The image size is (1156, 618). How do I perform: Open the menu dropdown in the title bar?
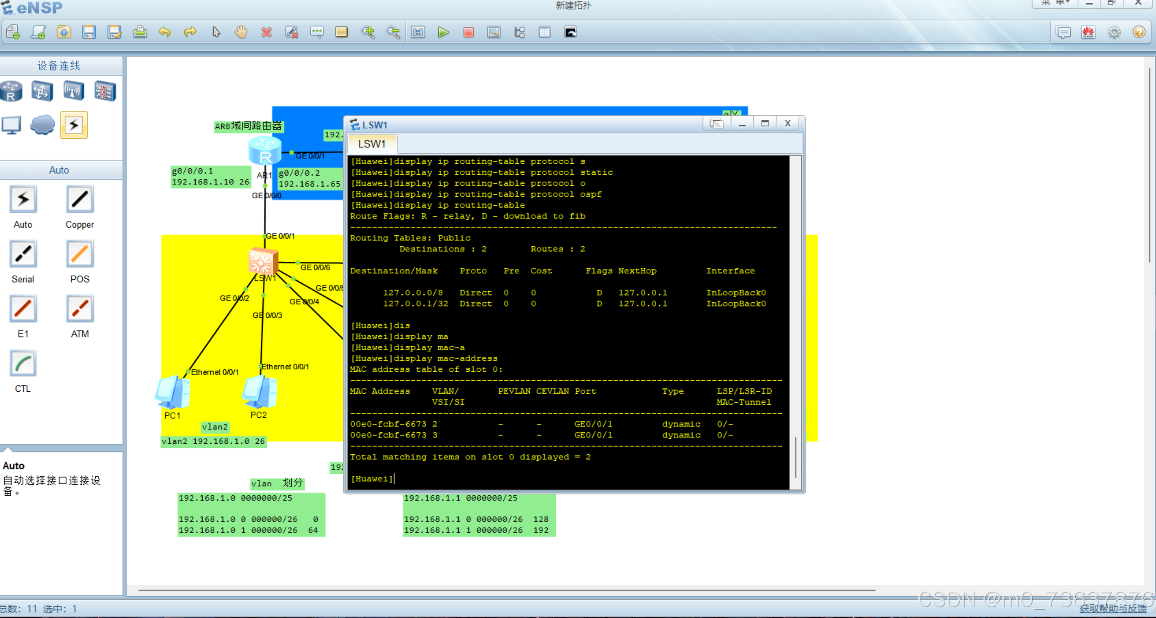click(1055, 3)
